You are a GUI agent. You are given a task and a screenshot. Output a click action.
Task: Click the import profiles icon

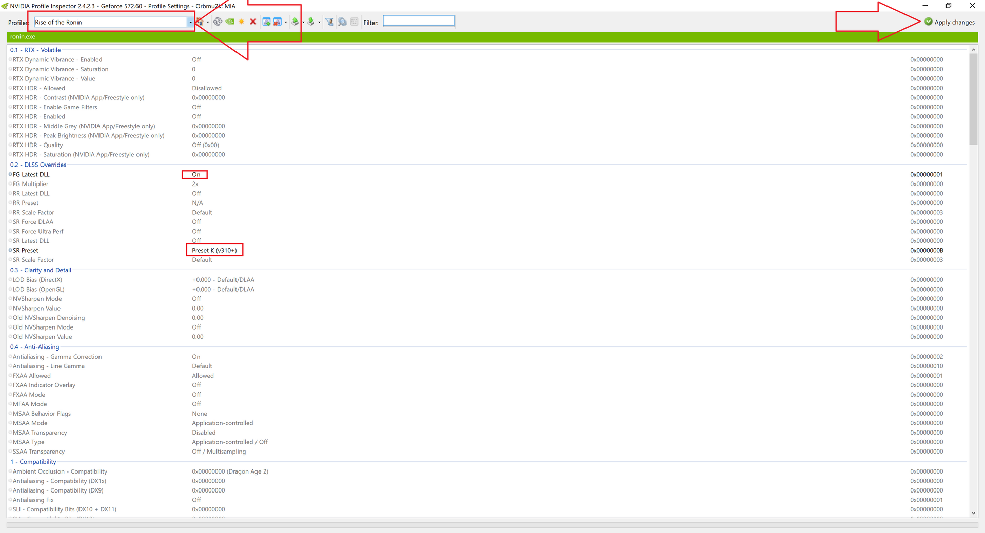coord(311,22)
